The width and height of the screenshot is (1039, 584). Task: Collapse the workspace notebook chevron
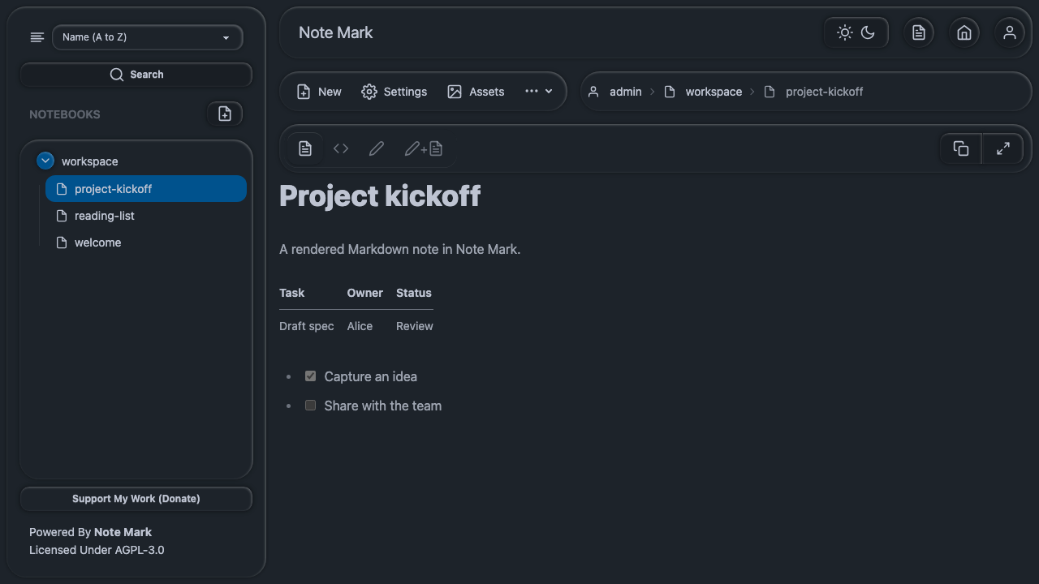coord(45,161)
